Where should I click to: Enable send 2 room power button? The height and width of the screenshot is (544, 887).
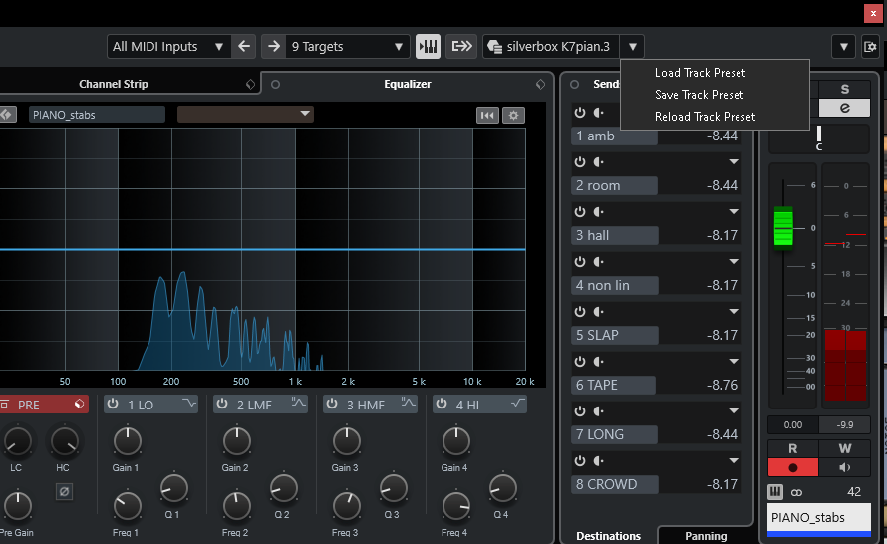580,162
